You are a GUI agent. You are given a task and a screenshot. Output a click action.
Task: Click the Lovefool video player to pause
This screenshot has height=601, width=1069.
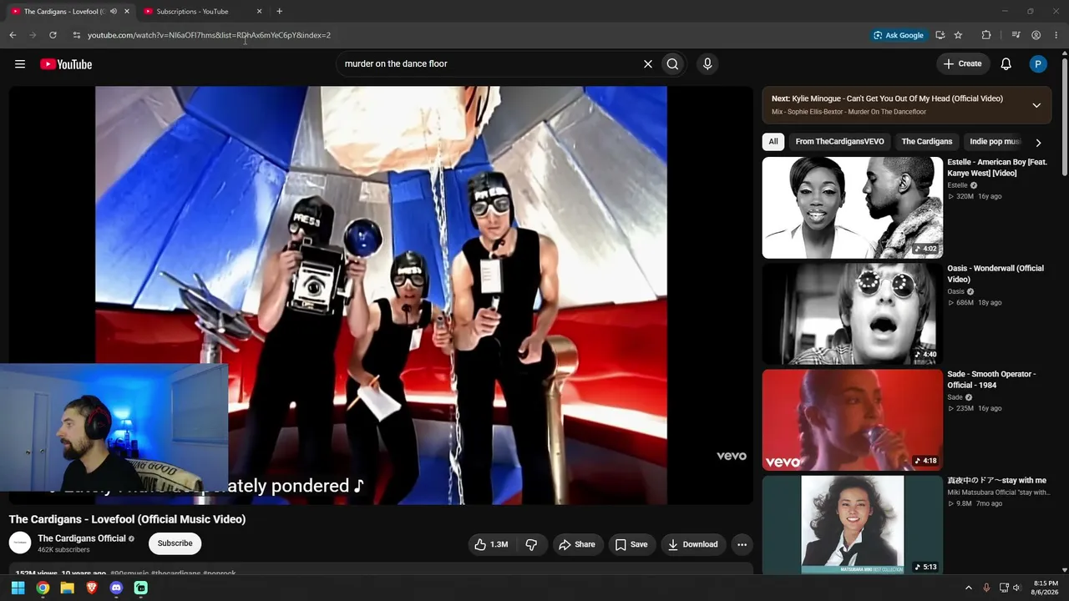click(x=381, y=295)
